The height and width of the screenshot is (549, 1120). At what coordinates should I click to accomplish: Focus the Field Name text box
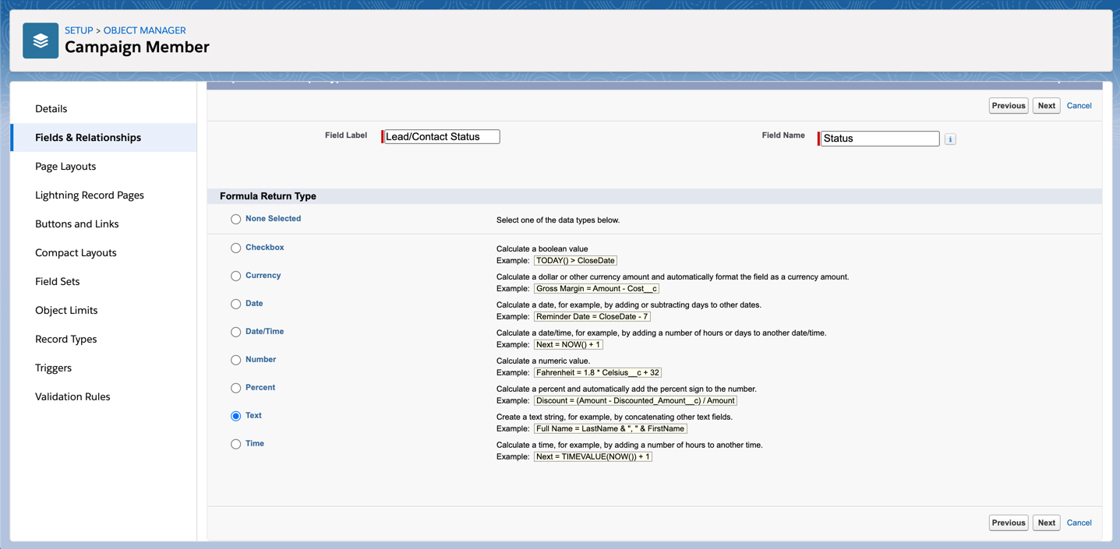[879, 139]
